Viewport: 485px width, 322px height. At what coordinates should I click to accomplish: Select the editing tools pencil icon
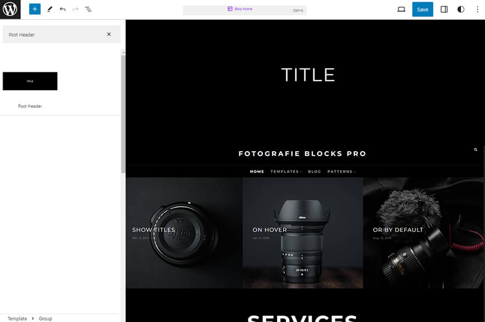tap(49, 9)
